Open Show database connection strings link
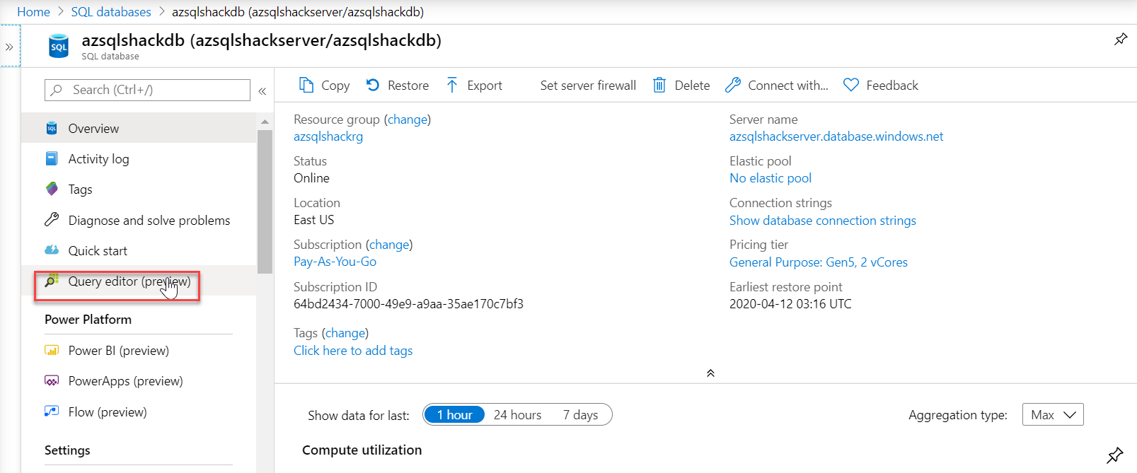Viewport: 1137px width, 473px height. pyautogui.click(x=822, y=221)
